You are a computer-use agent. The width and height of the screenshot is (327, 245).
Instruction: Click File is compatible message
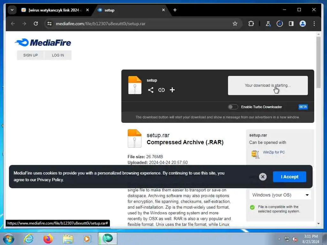click(x=279, y=209)
